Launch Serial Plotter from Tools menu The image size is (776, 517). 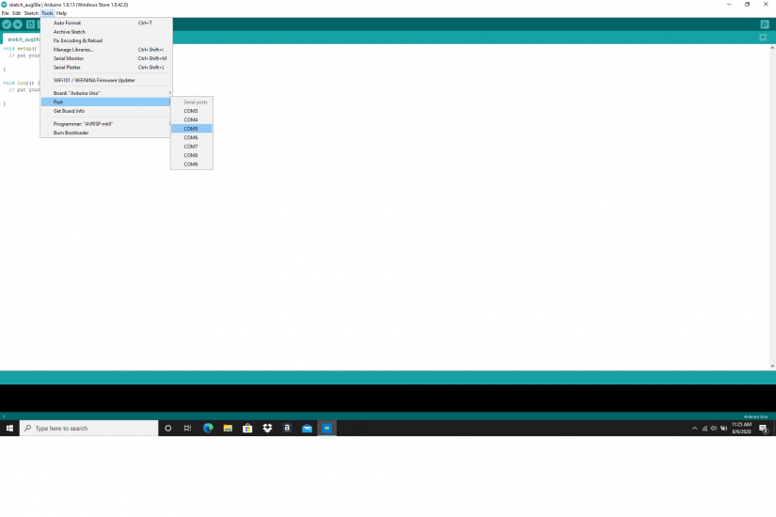(x=106, y=68)
